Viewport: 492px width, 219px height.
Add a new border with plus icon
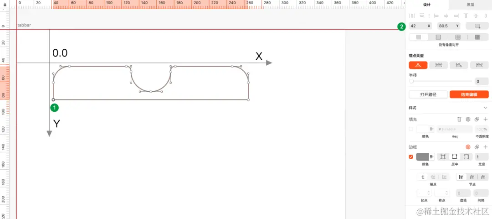(486, 147)
